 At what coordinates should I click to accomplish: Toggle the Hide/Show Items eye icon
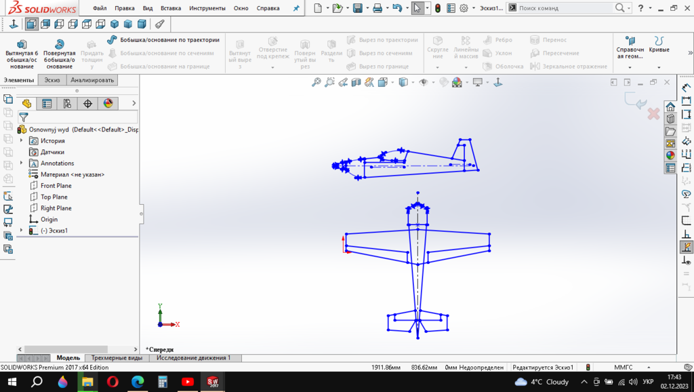pos(424,82)
